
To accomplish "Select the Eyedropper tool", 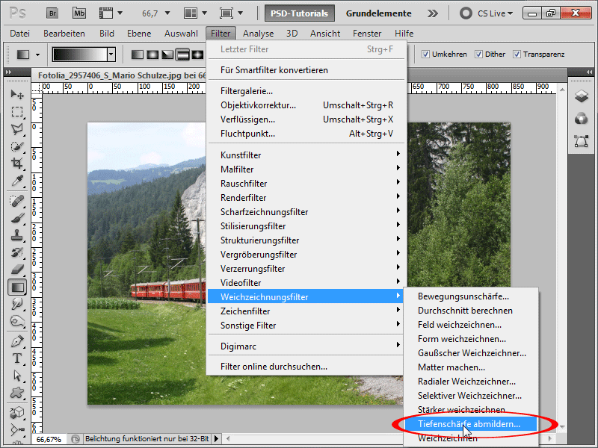I will [x=16, y=181].
